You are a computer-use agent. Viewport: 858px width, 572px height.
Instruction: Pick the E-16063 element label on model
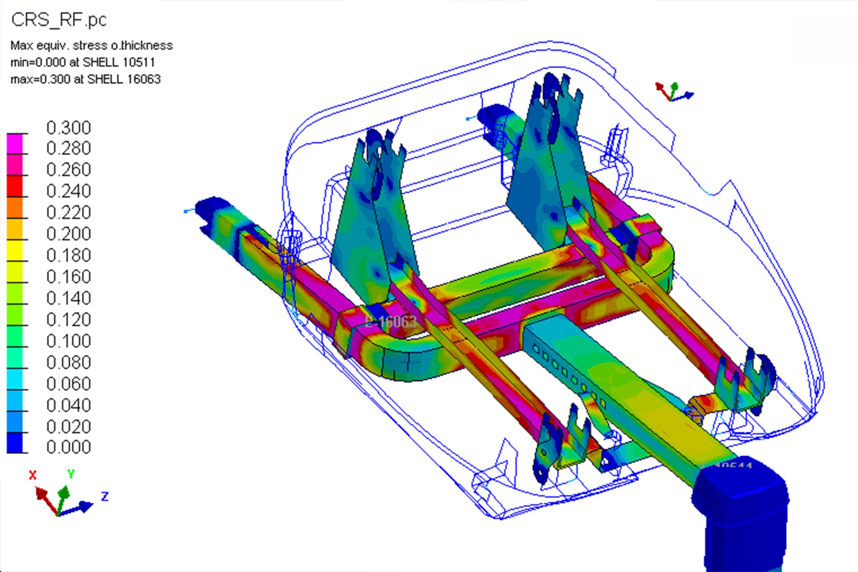click(390, 322)
